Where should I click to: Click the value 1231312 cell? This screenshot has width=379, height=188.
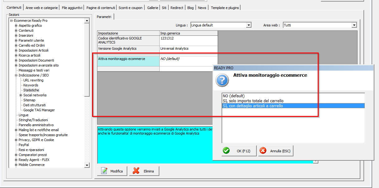tap(189, 40)
